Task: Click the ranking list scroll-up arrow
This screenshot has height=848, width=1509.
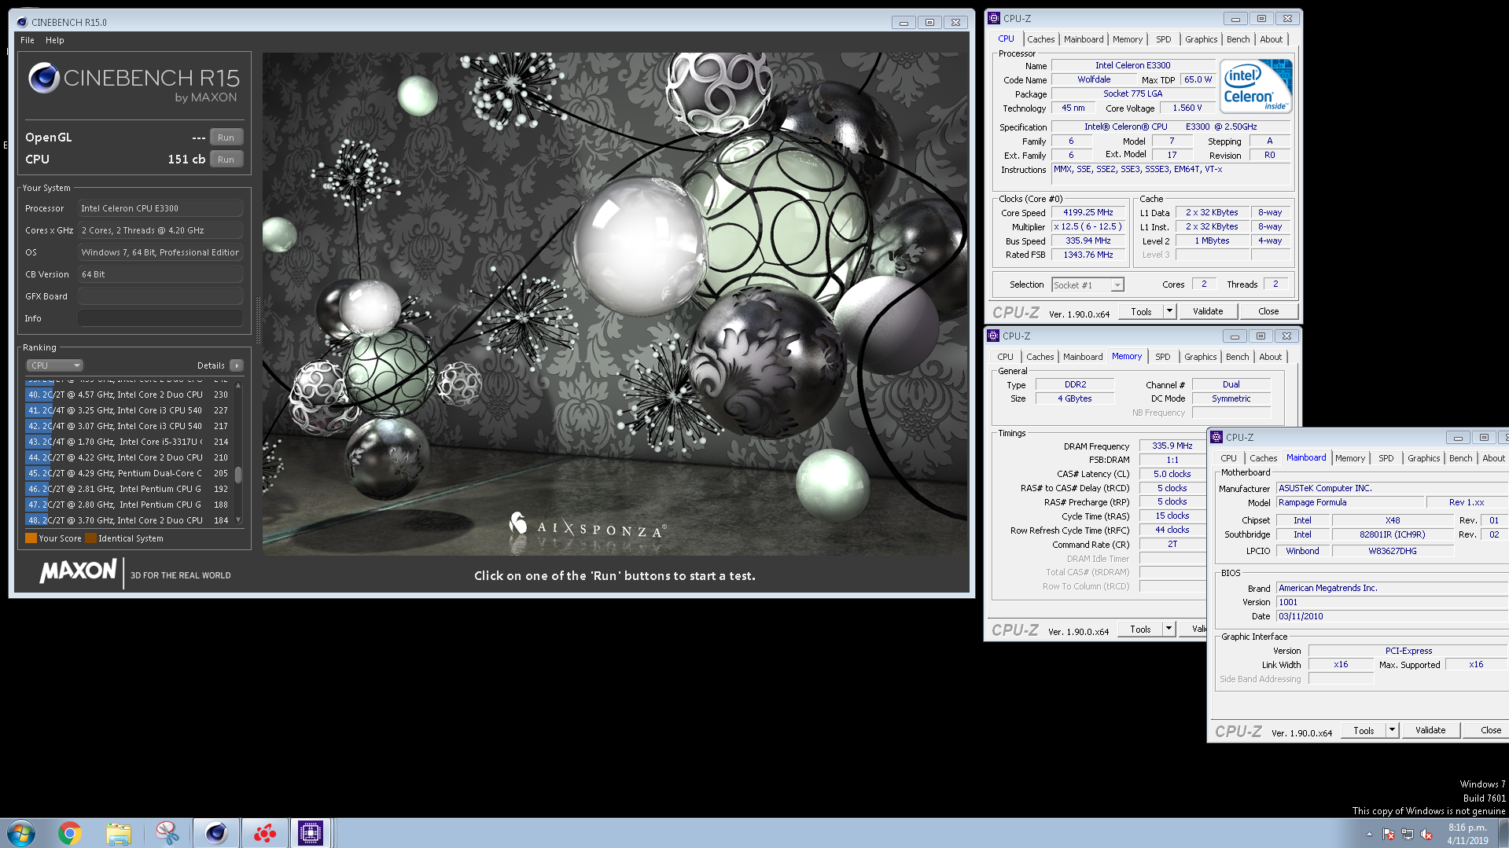Action: (238, 386)
